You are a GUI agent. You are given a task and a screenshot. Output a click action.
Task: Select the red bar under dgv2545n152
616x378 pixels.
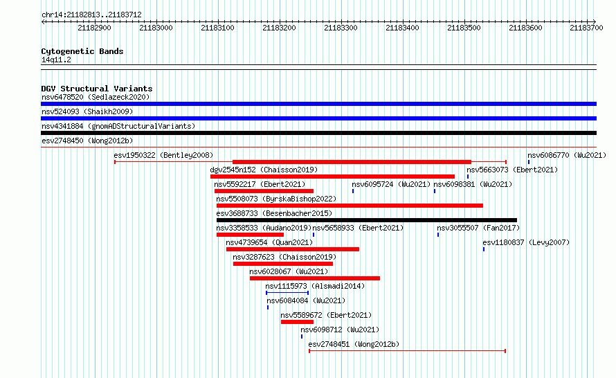click(x=332, y=177)
